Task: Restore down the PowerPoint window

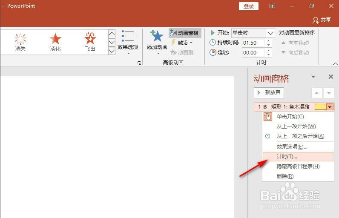Action: (x=312, y=6)
